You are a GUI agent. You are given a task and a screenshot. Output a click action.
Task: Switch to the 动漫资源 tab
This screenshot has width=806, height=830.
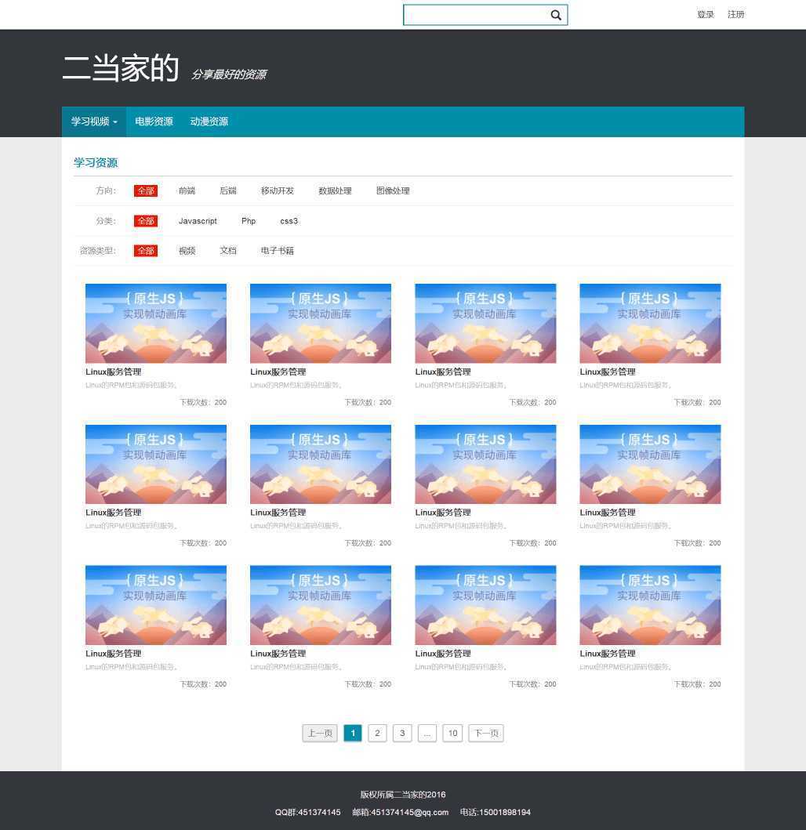pos(209,121)
